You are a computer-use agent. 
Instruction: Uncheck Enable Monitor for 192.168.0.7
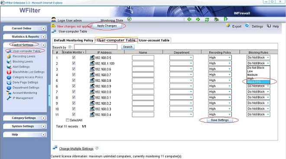[74, 75]
